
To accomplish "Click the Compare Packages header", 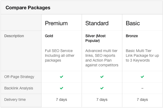I will [x=28, y=8].
